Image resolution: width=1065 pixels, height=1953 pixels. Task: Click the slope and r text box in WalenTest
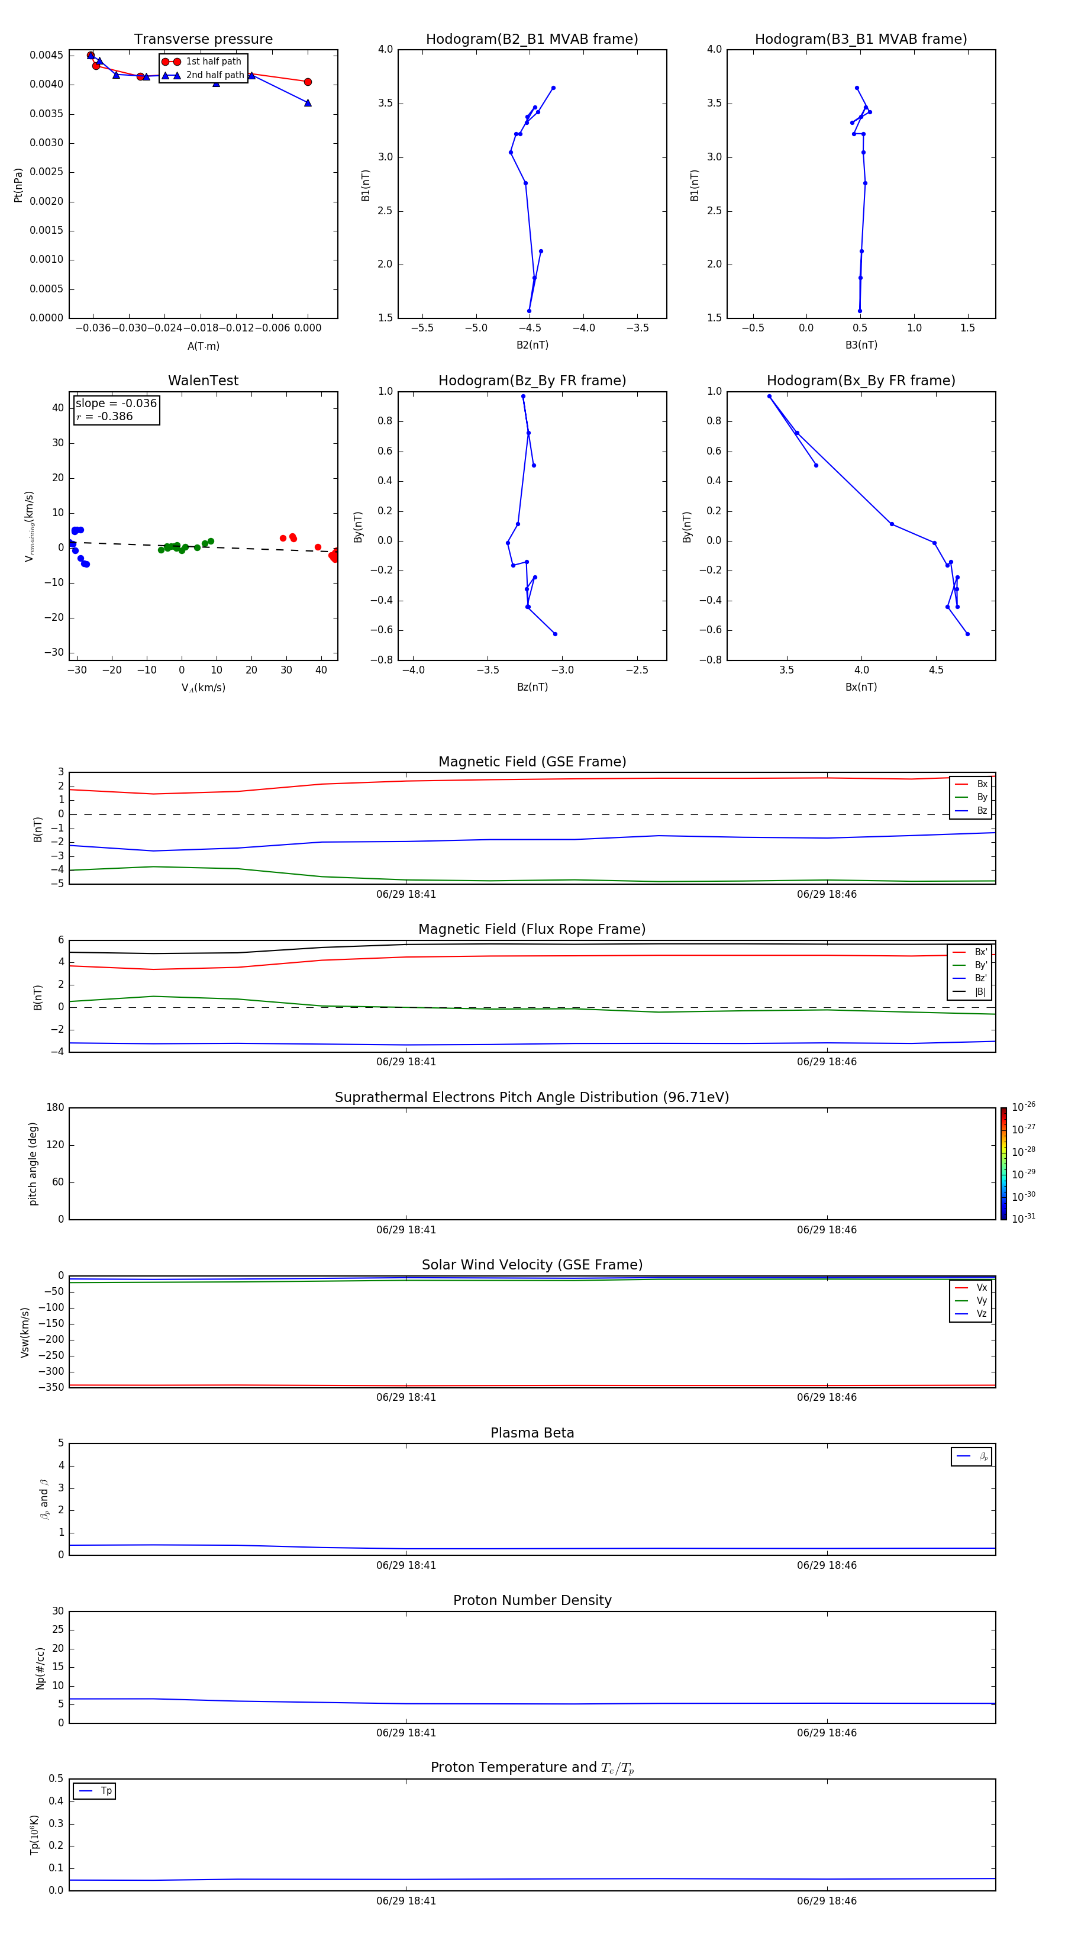point(116,410)
